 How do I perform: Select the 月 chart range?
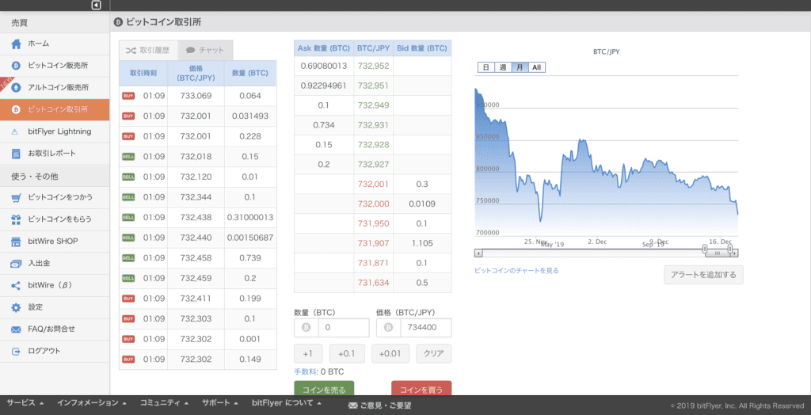click(520, 67)
